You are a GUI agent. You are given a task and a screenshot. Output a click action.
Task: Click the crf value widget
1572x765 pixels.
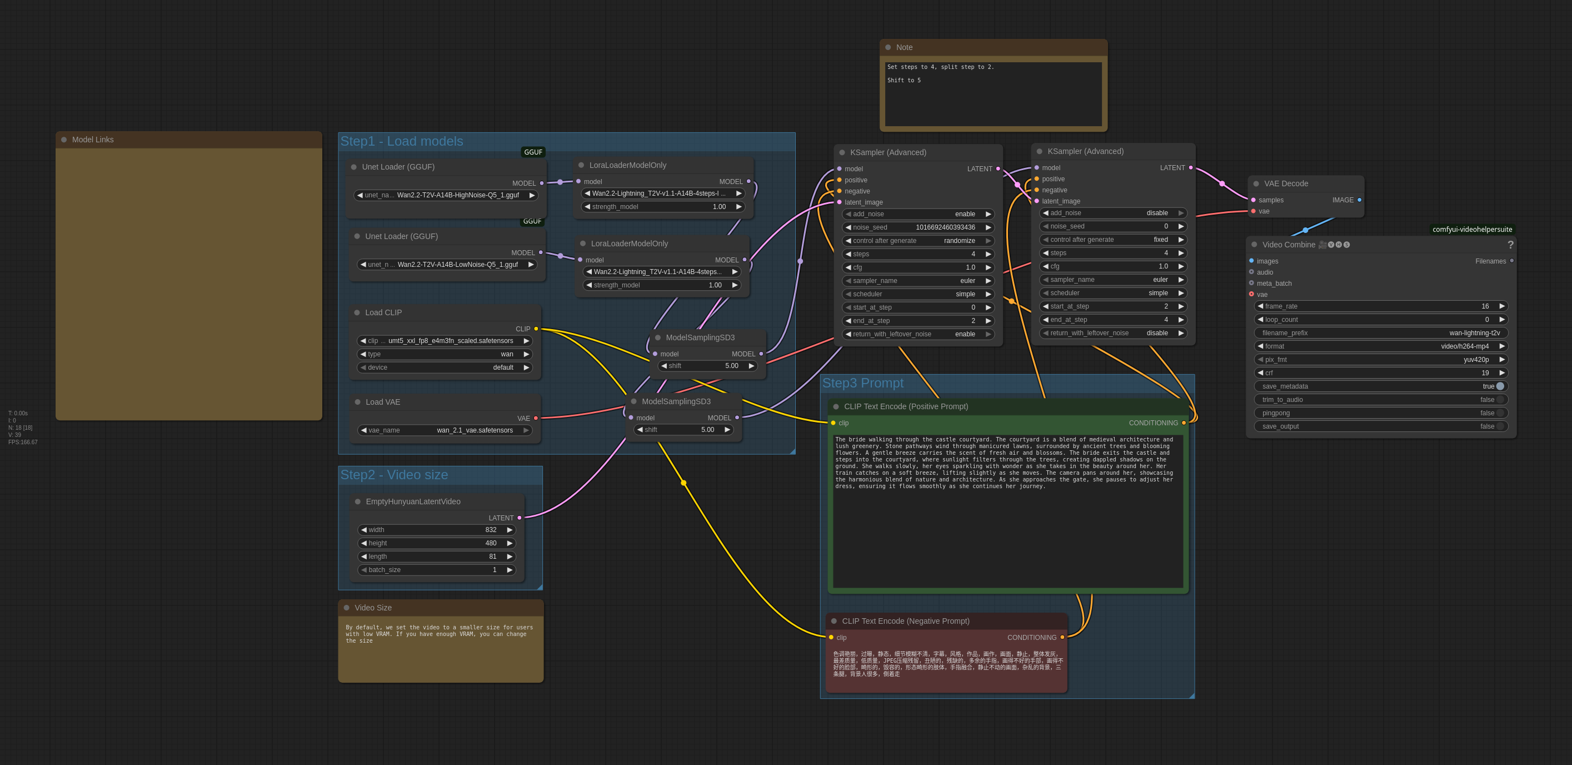point(1380,373)
